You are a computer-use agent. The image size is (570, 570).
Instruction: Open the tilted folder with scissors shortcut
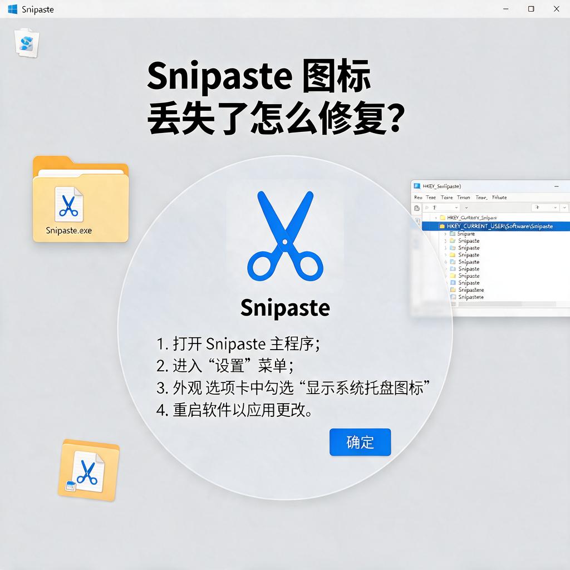(89, 470)
